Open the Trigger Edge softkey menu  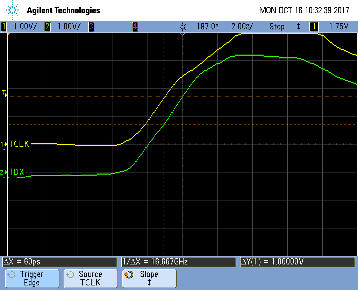click(31, 278)
